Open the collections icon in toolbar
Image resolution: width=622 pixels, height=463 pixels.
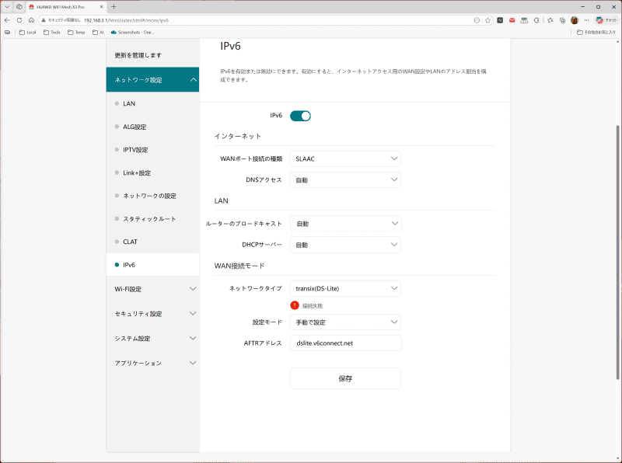point(562,20)
